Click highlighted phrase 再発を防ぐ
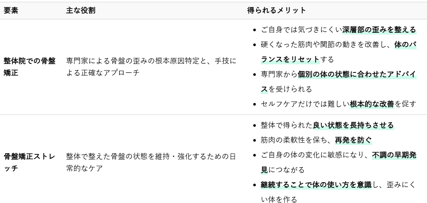 coord(353,141)
